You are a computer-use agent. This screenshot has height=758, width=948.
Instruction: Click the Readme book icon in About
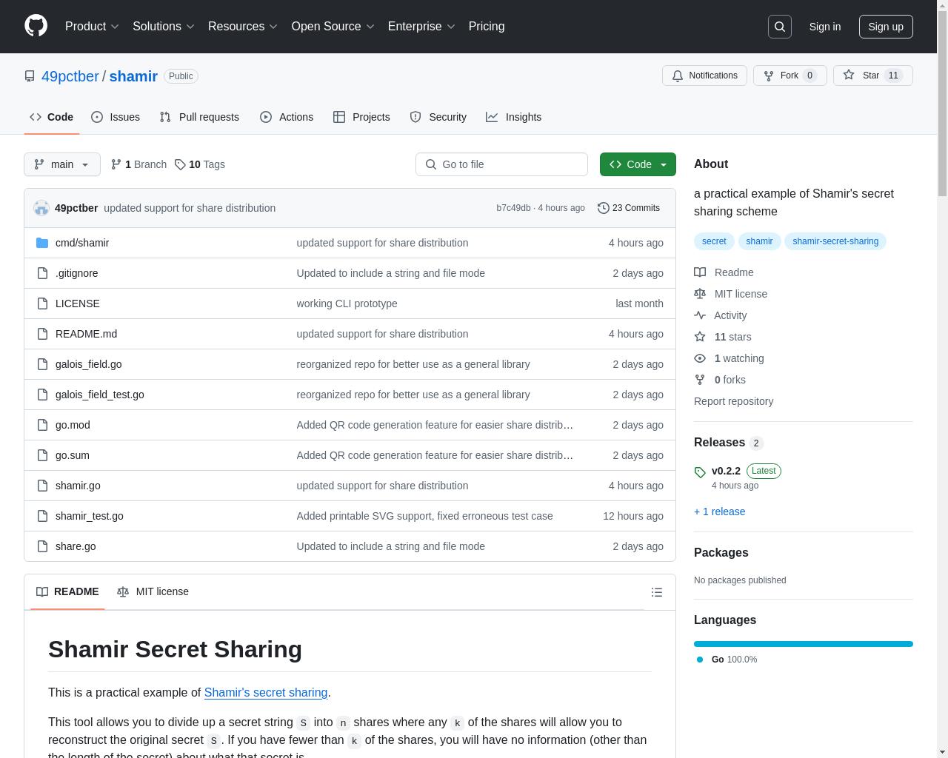[x=700, y=272]
